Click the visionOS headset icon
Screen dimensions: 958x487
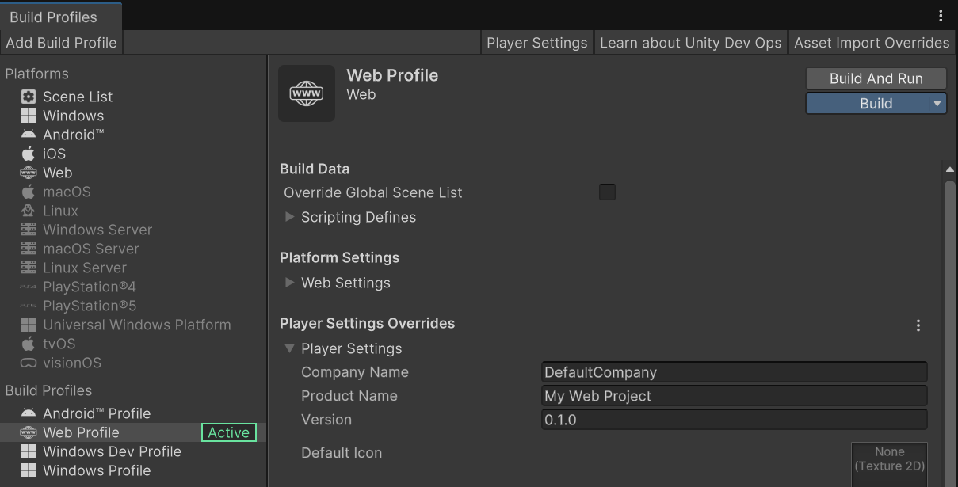(x=29, y=363)
